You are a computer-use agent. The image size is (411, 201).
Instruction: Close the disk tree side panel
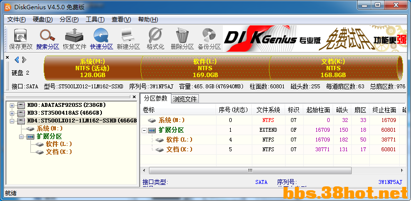pos(134,97)
